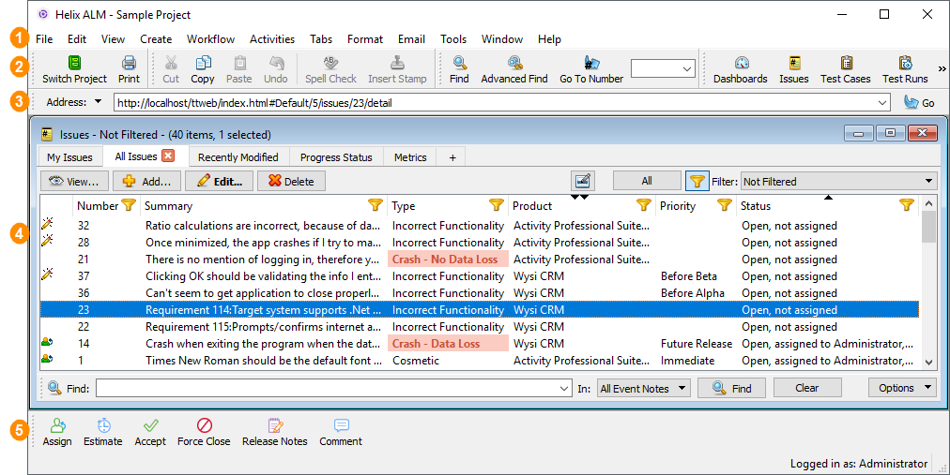Viewport: 950px width, 475px height.
Task: Open the Workflow menu
Action: click(x=210, y=39)
